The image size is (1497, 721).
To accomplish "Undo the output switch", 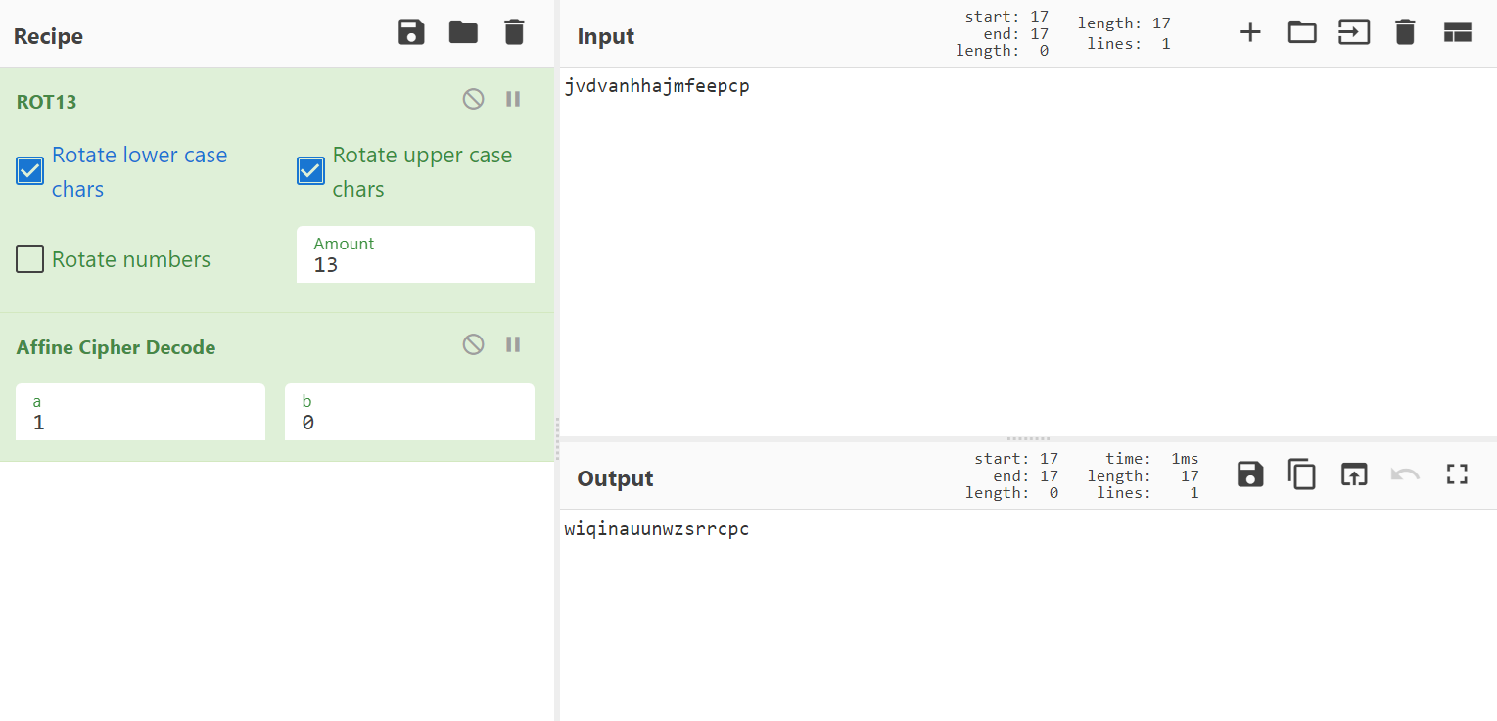I will pos(1405,474).
